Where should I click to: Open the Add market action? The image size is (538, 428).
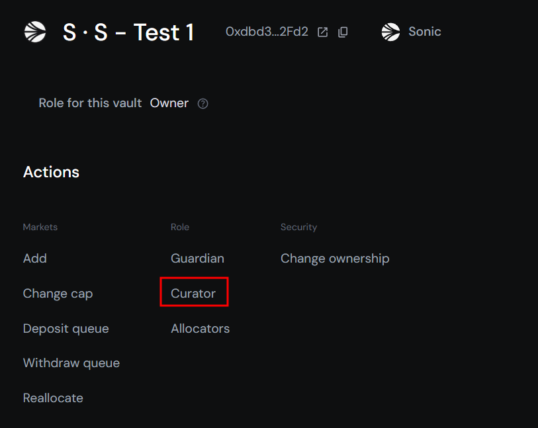35,258
